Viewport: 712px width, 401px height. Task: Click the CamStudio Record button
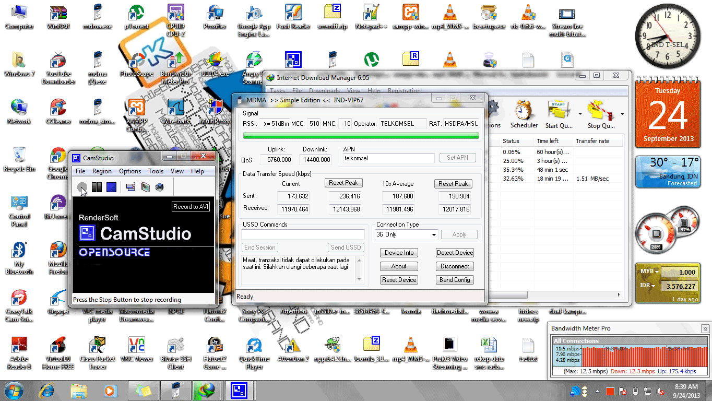(82, 187)
